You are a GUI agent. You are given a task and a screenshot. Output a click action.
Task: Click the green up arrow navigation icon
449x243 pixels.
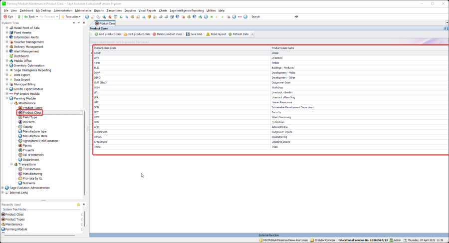[x=19, y=16]
